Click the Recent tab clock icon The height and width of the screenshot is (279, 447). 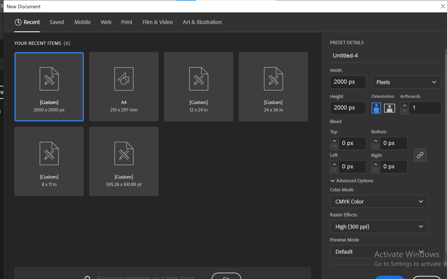pos(18,22)
